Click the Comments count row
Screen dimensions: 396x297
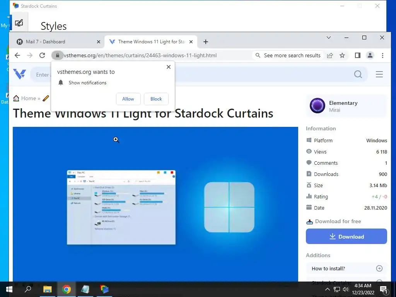click(346, 163)
